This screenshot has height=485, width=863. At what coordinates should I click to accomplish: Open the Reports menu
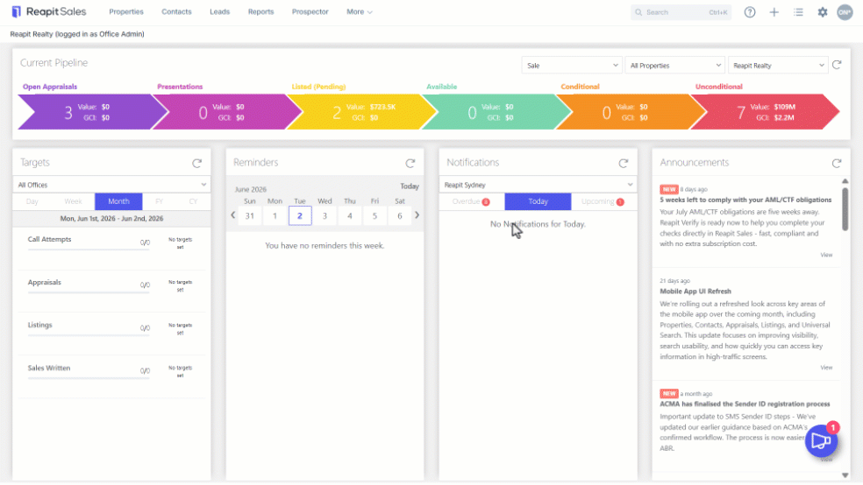point(260,11)
